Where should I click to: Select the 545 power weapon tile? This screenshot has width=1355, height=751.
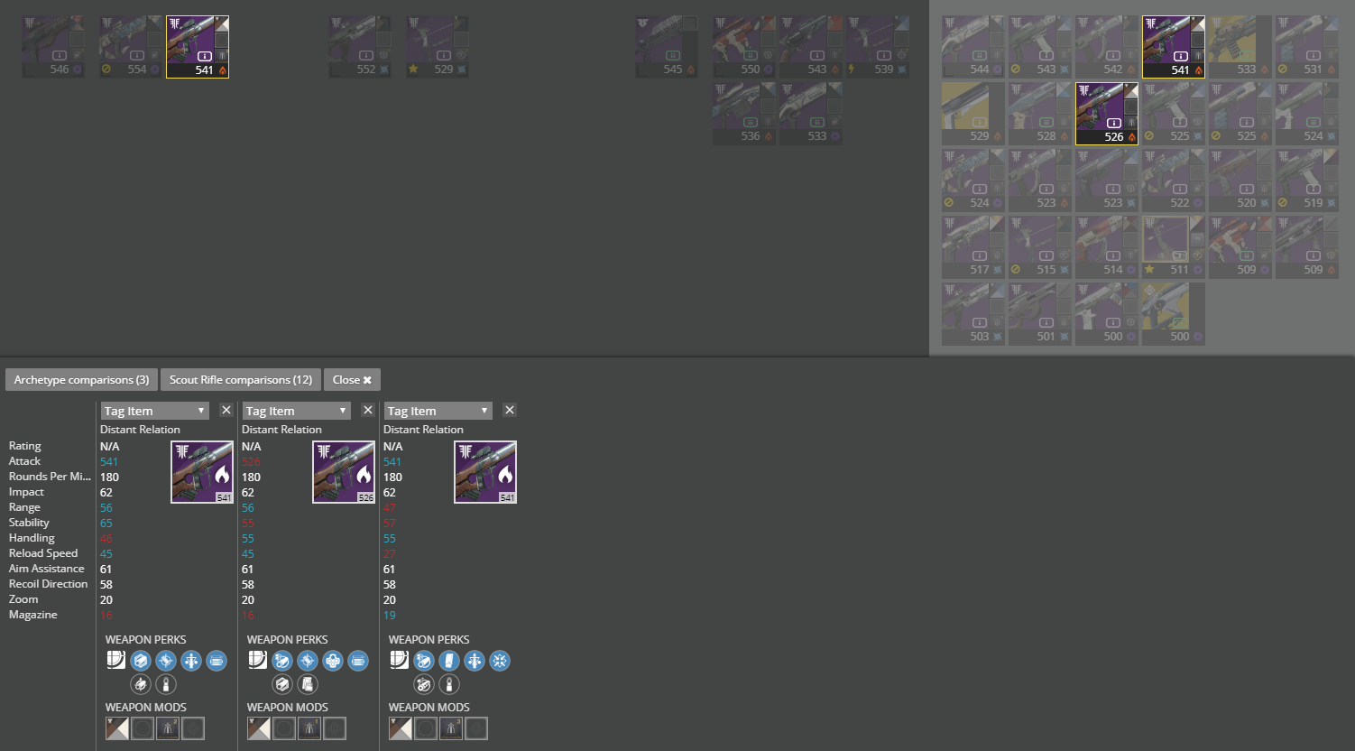tap(667, 47)
